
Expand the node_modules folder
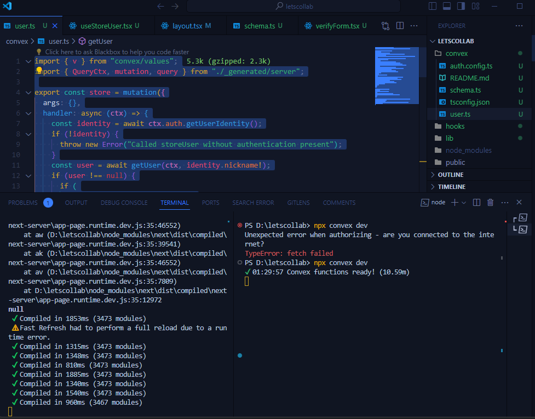479,151
